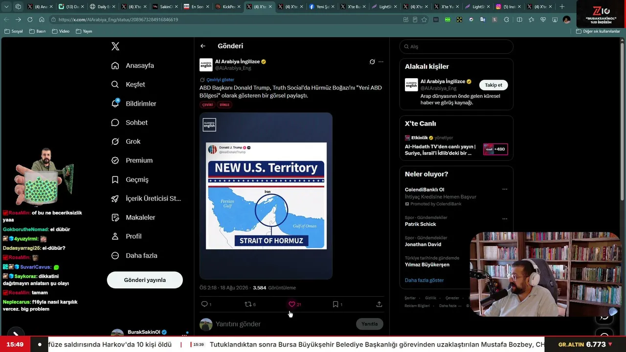Reload the page with the refresh icon
The image size is (626, 352).
pos(30,20)
